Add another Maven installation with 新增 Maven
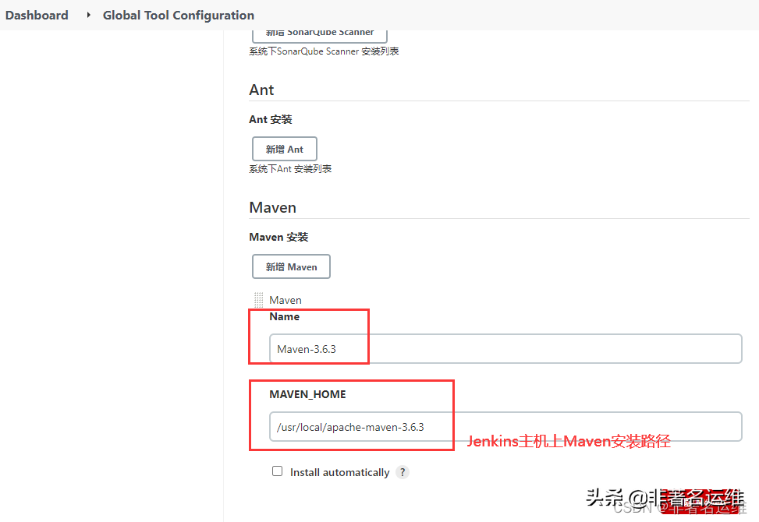Screen dimensions: 759x522 [x=291, y=266]
